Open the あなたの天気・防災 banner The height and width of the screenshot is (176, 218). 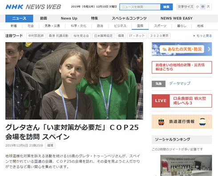click(182, 49)
